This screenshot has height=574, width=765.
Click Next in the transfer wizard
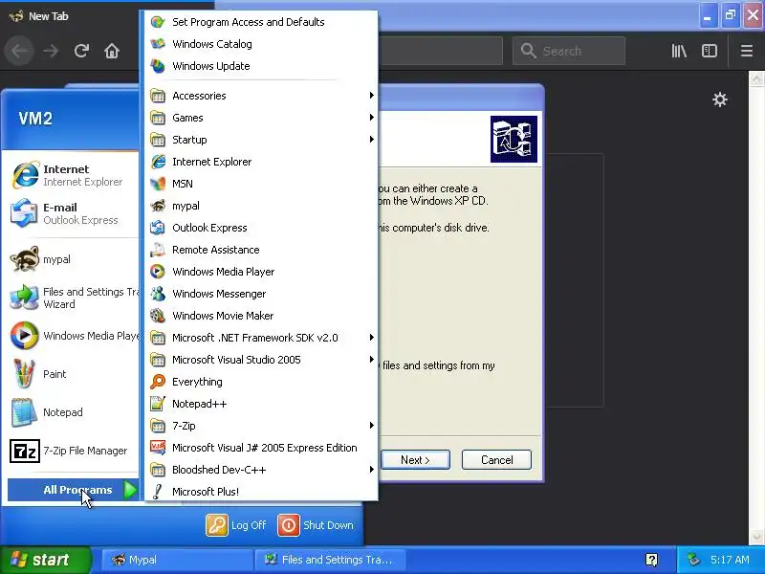coord(415,460)
